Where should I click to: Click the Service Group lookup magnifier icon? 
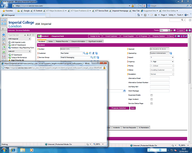coord(92,57)
